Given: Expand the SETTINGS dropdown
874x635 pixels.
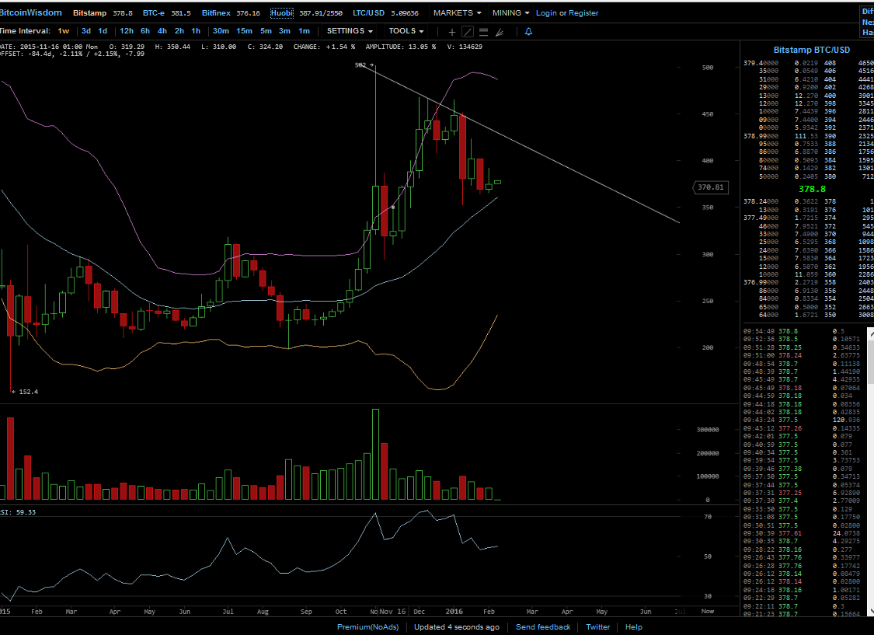Looking at the screenshot, I should tap(350, 31).
